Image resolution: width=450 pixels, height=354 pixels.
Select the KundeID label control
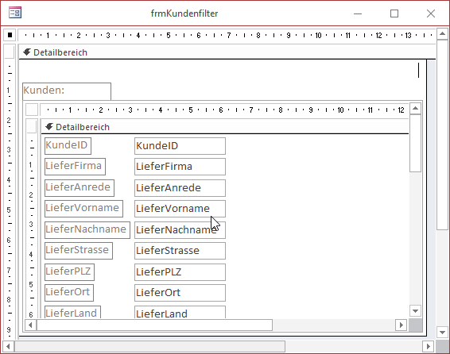pyautogui.click(x=68, y=146)
